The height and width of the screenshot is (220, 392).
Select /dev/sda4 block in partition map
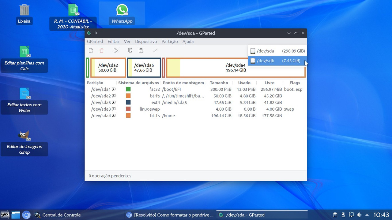(x=236, y=68)
